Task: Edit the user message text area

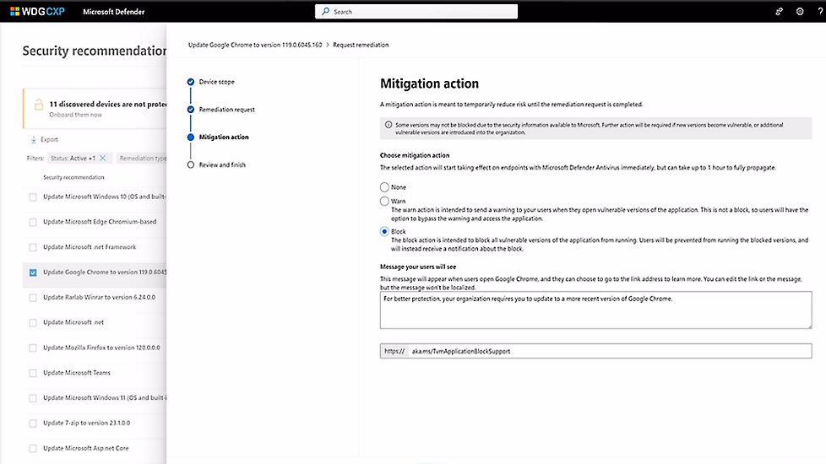Action: coord(595,310)
